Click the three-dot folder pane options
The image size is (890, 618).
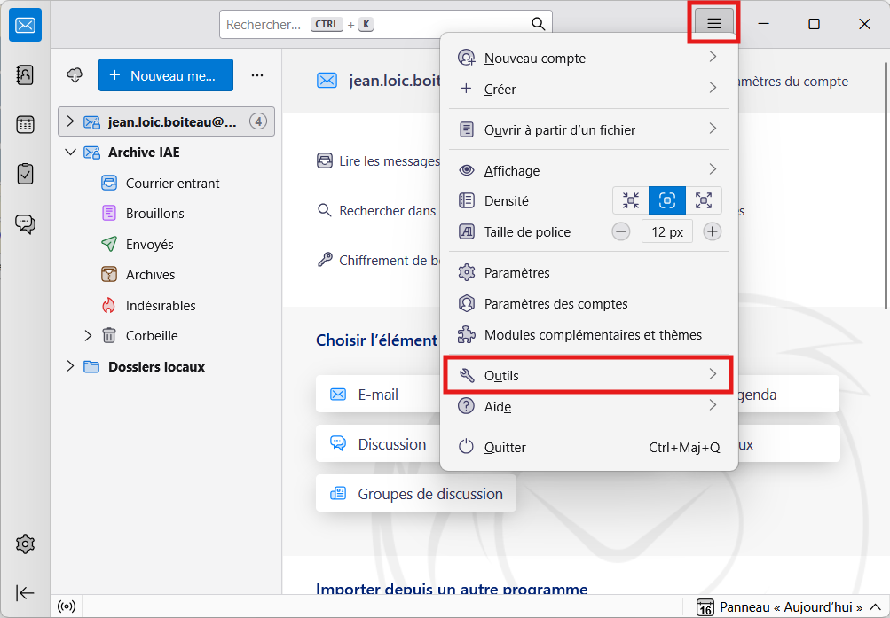(257, 75)
